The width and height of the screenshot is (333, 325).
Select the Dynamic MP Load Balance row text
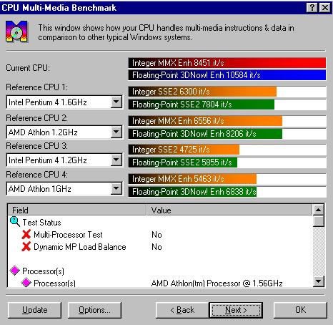click(x=80, y=247)
